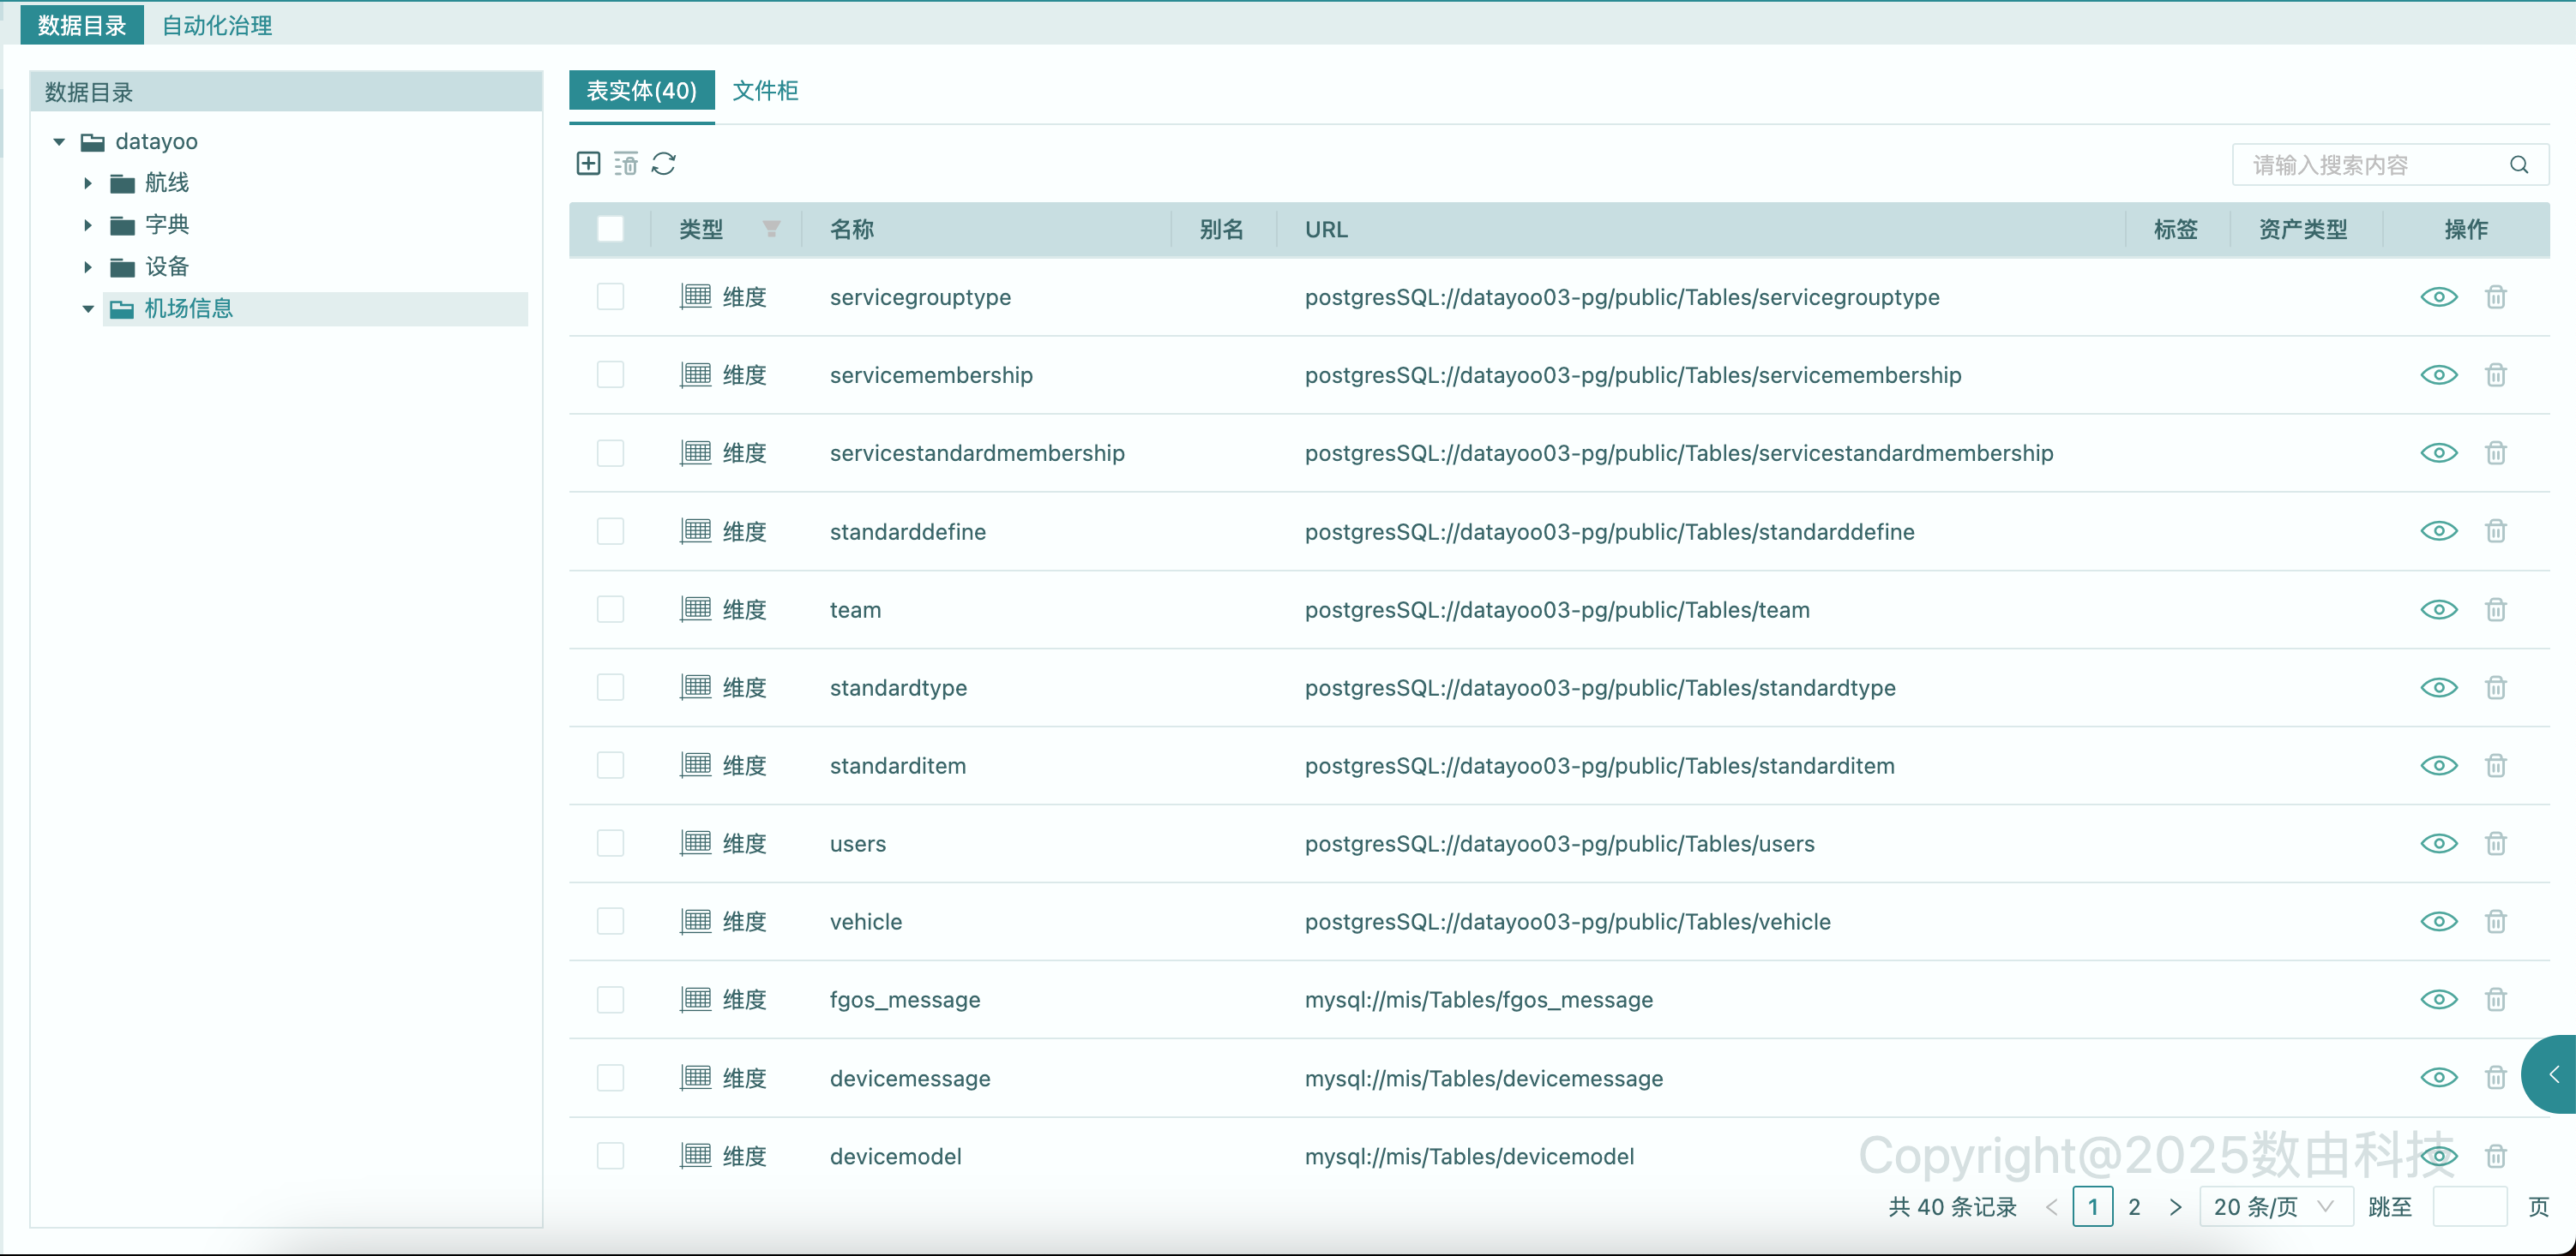Click the 跳至 page number input

[x=2468, y=1206]
